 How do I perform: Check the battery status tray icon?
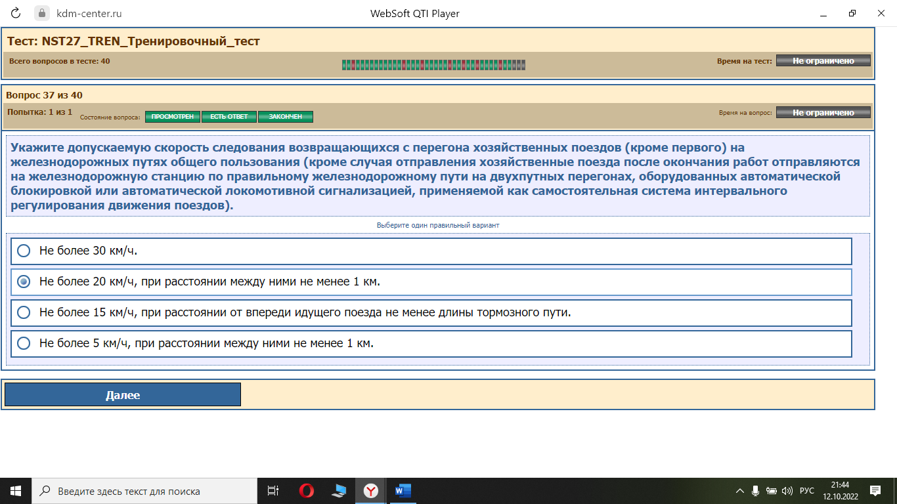772,491
